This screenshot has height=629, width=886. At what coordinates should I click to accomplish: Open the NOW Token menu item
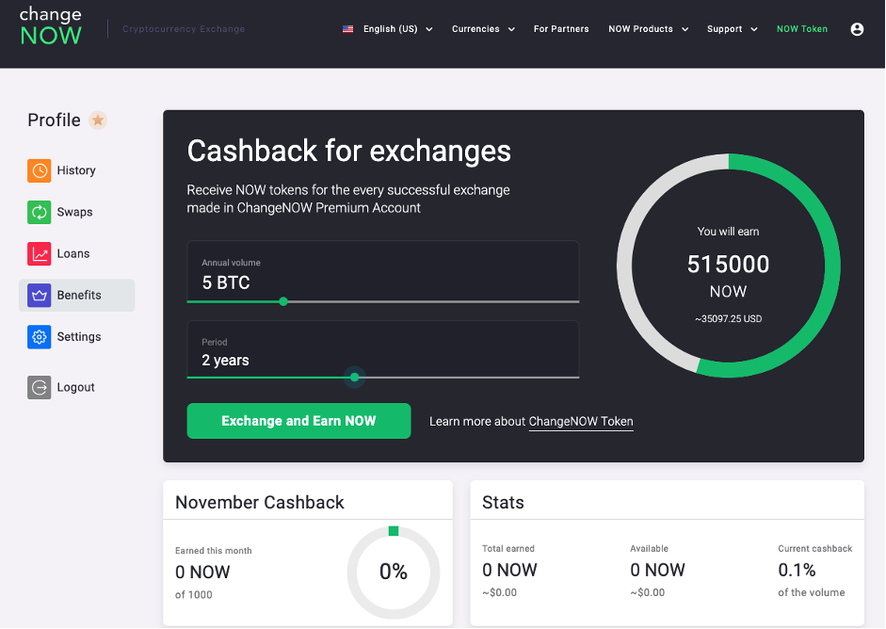(x=802, y=29)
